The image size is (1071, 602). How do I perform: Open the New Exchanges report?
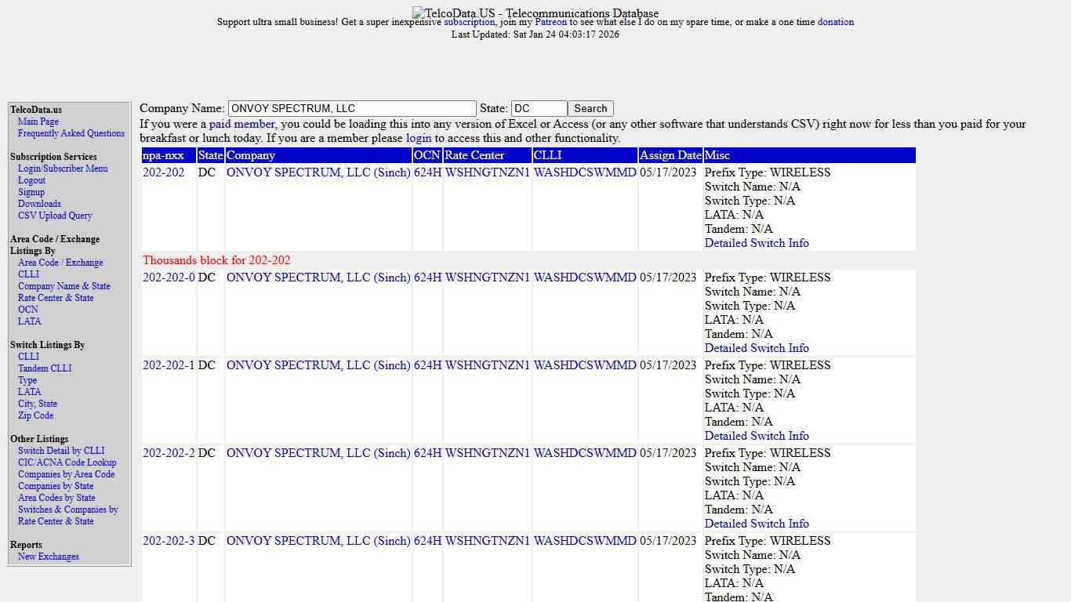click(x=49, y=557)
